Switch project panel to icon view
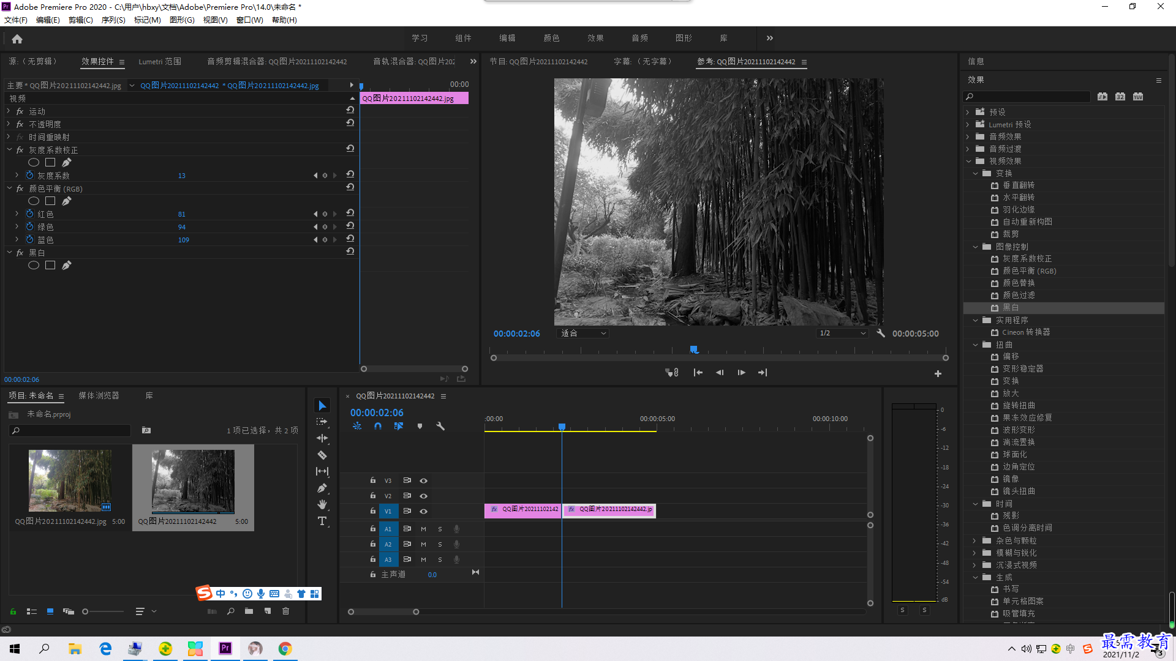1176x661 pixels. [x=50, y=611]
